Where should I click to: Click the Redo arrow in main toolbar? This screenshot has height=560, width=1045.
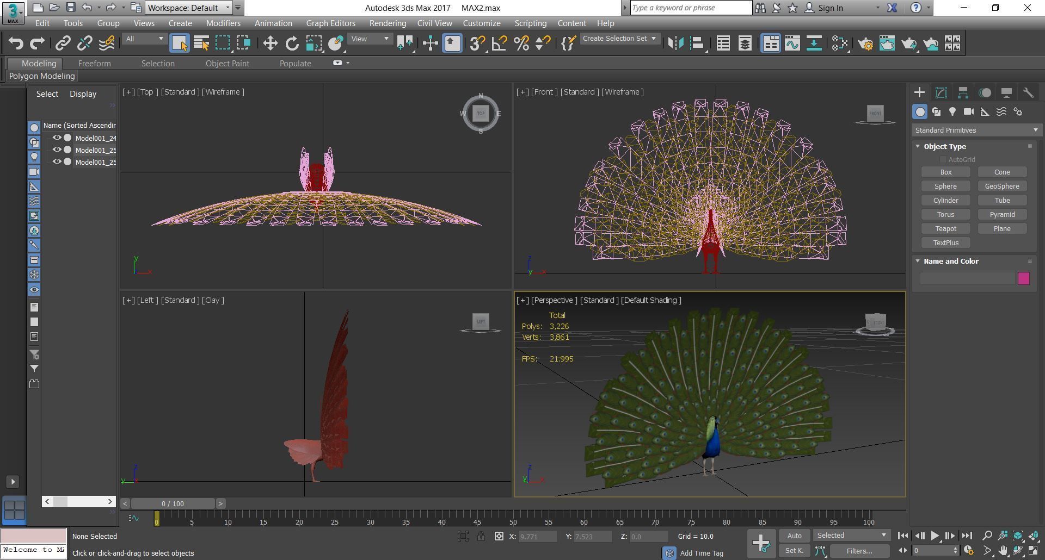37,43
